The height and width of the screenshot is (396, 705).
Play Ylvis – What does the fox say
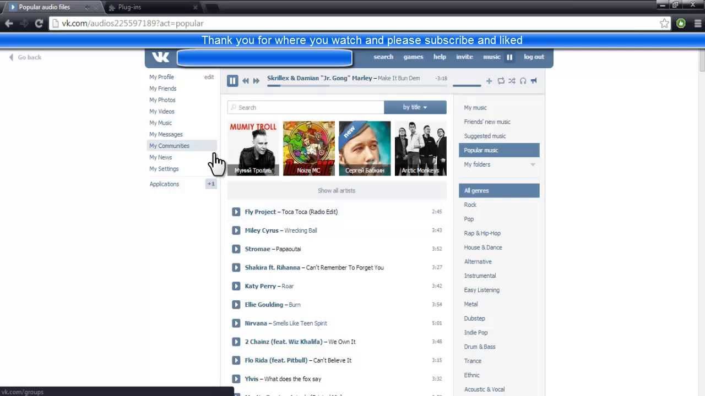236,379
